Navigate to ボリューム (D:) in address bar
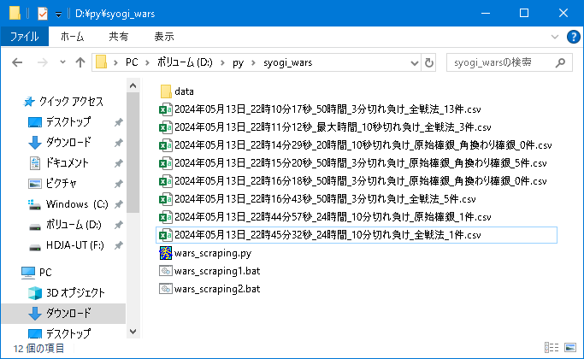The width and height of the screenshot is (584, 359). (185, 62)
